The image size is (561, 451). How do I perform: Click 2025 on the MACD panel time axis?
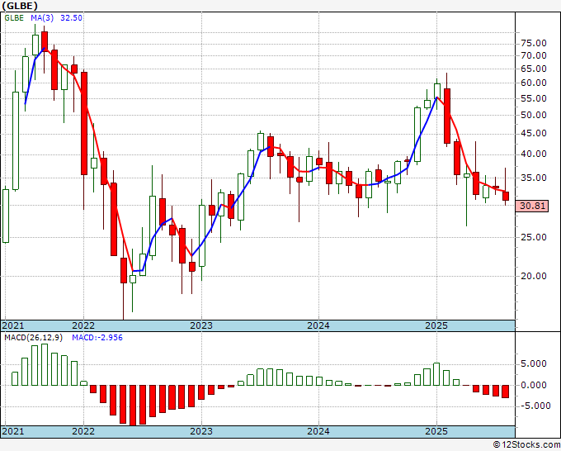(x=436, y=431)
